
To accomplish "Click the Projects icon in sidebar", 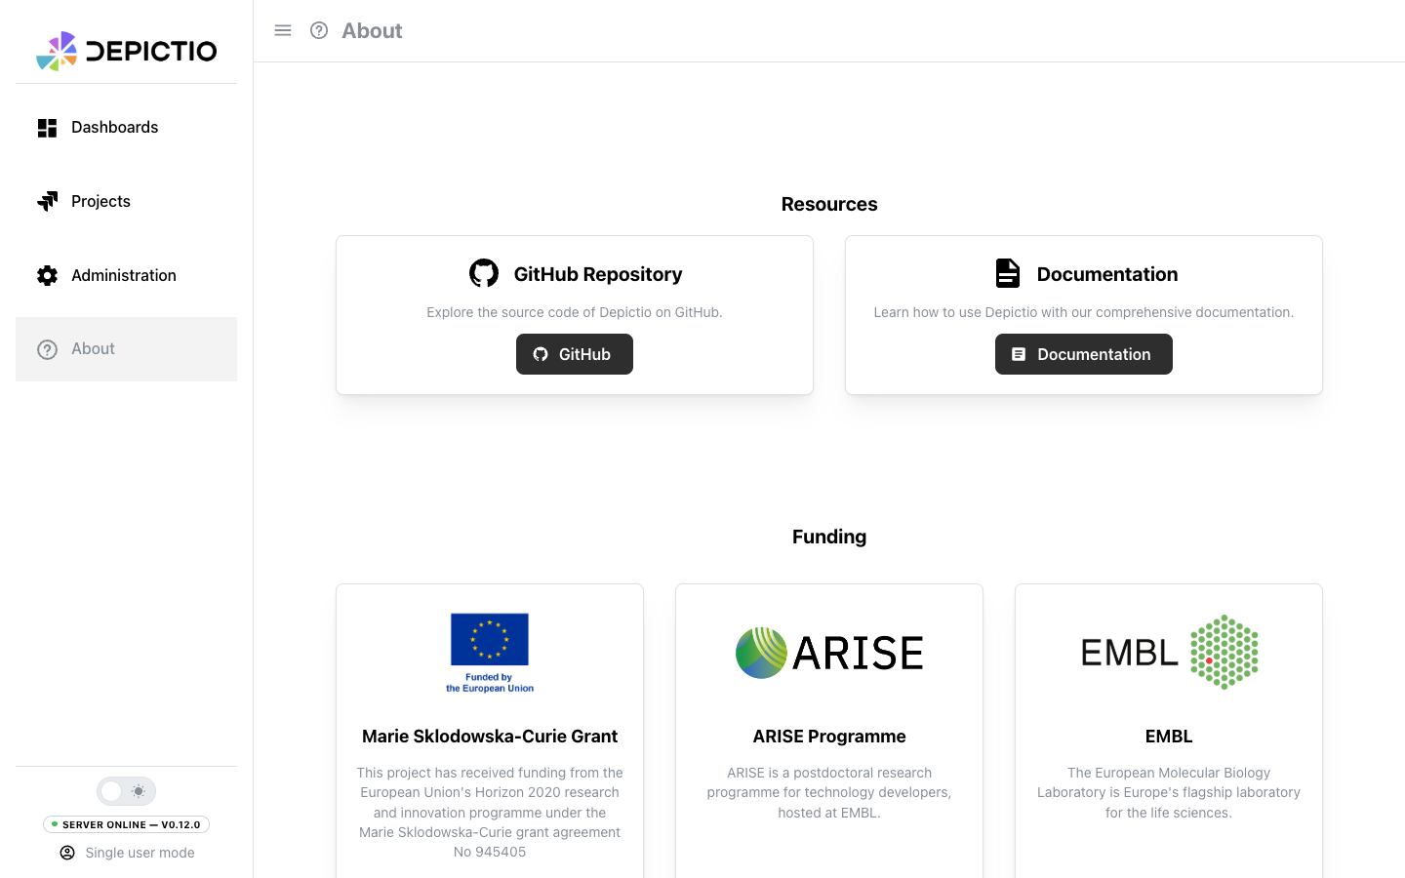I will tap(47, 201).
